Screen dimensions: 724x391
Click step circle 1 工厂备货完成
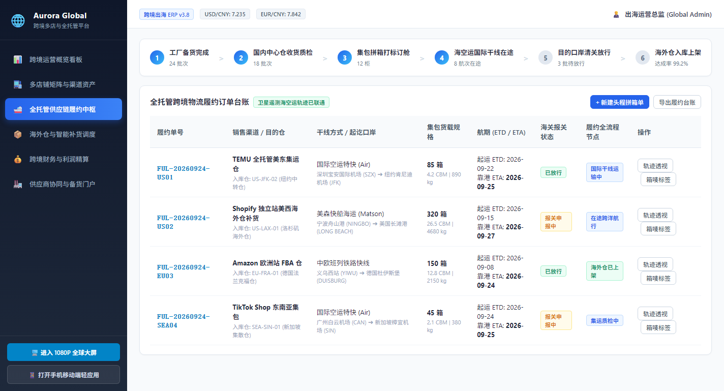coord(157,57)
